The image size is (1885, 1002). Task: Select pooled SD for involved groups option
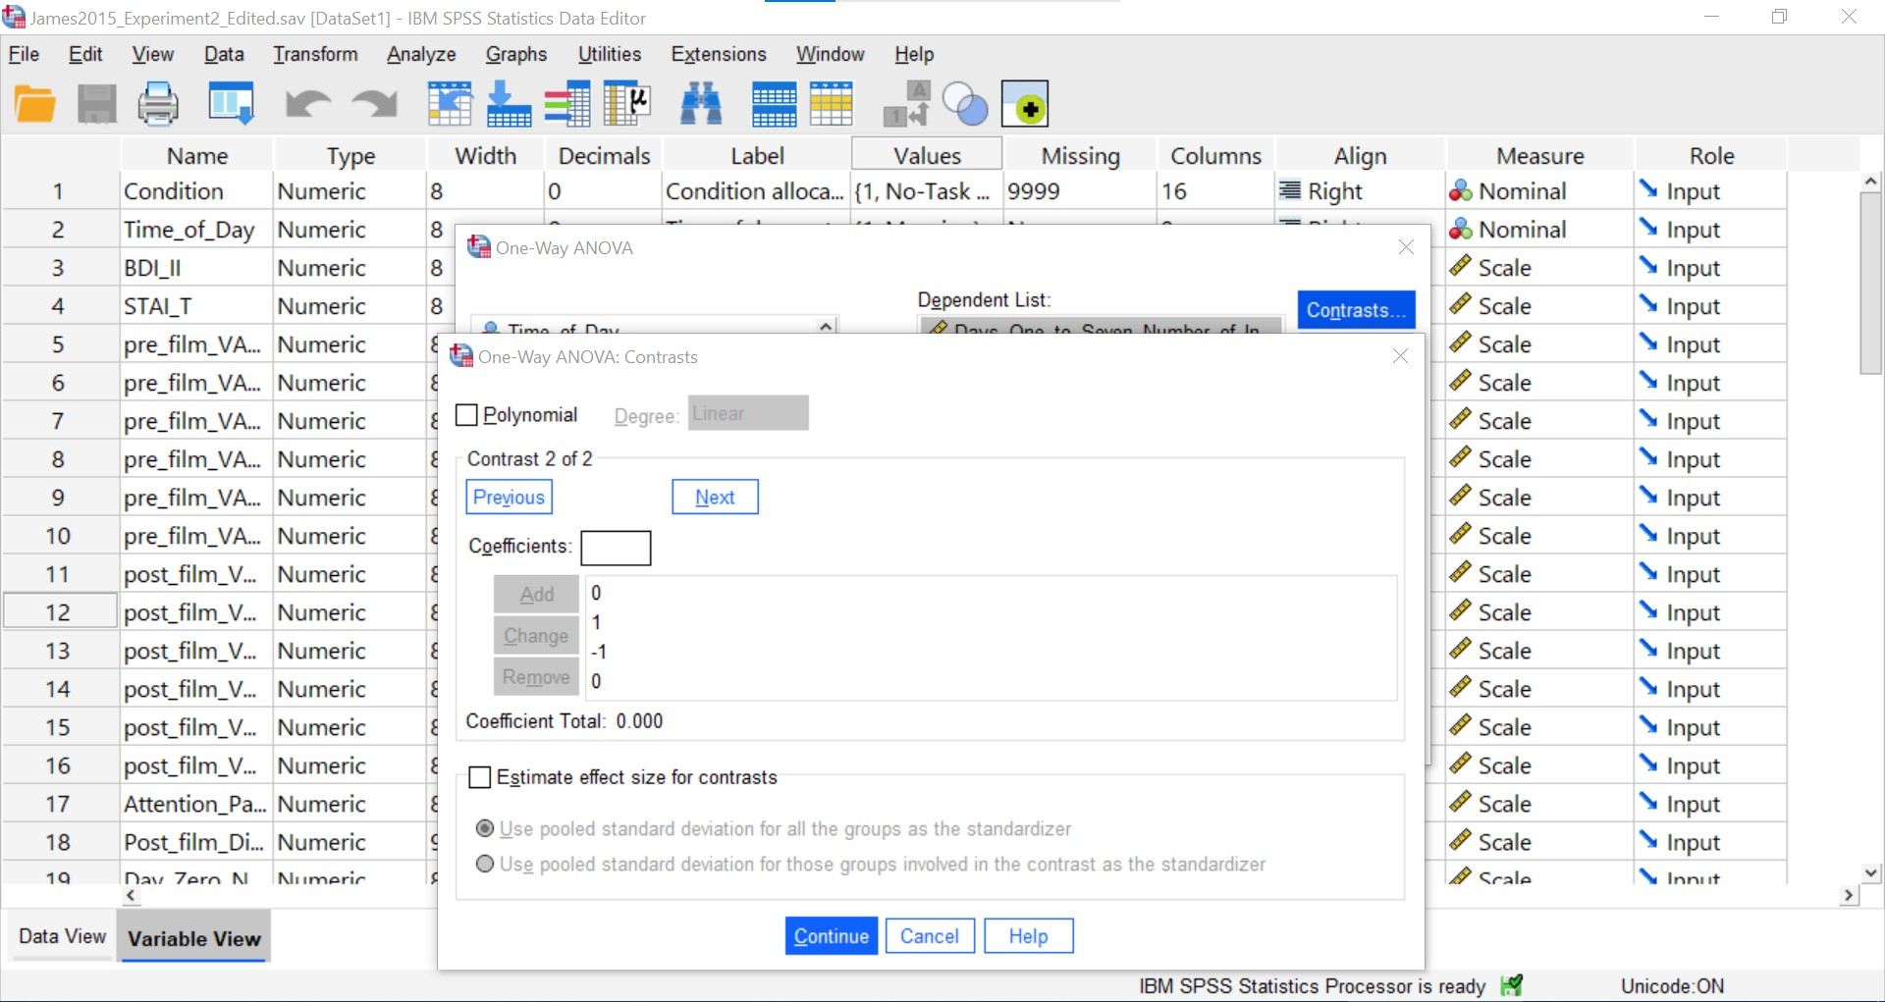pyautogui.click(x=485, y=864)
